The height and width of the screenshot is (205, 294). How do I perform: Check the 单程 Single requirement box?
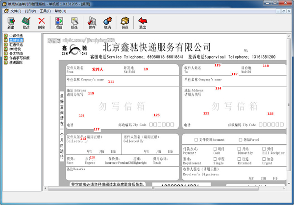(x=215, y=159)
